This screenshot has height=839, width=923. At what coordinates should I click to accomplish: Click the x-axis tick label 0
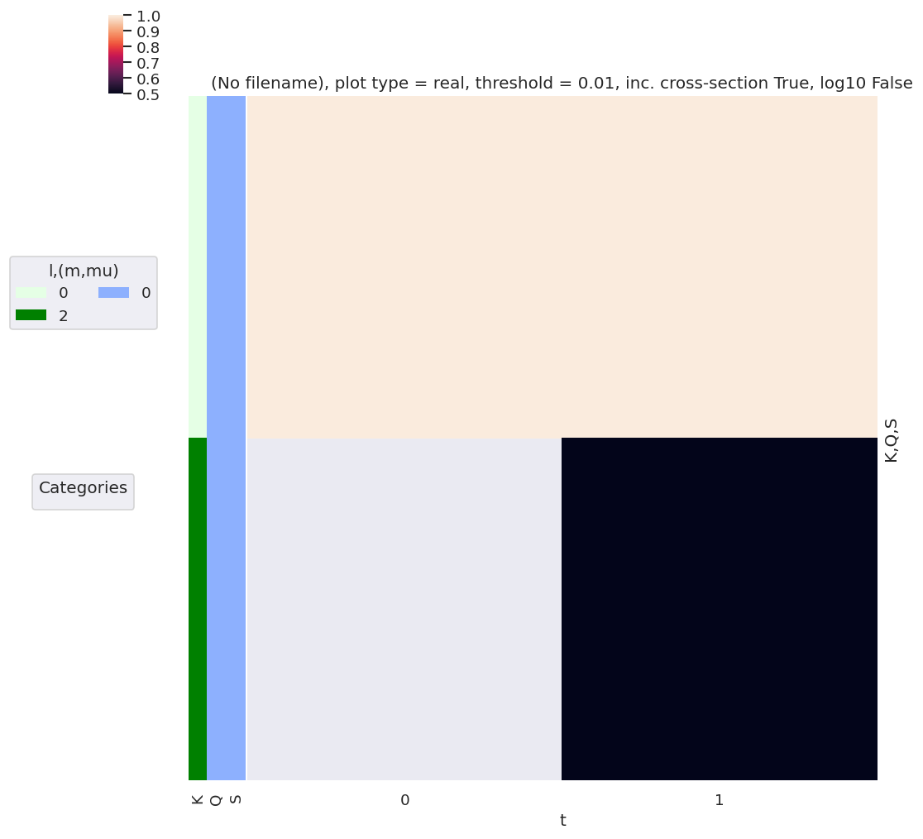pyautogui.click(x=405, y=800)
